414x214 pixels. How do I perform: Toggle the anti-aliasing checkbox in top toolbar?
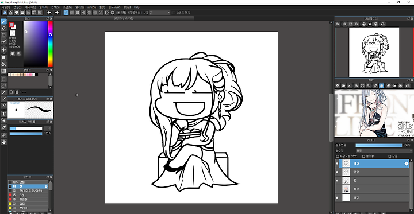(x=119, y=13)
